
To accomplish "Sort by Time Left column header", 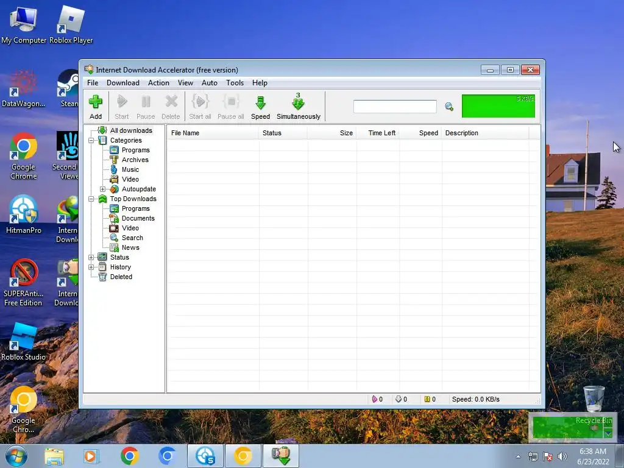I will [378, 133].
